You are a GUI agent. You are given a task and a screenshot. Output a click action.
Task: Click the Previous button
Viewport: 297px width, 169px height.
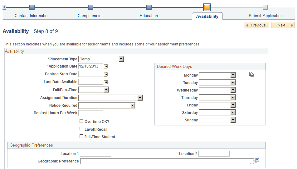pos(257,25)
